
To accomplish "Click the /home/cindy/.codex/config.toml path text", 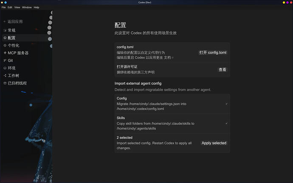I will pos(140,109).
